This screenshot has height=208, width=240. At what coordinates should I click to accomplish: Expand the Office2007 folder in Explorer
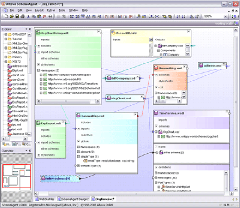coord(5,35)
